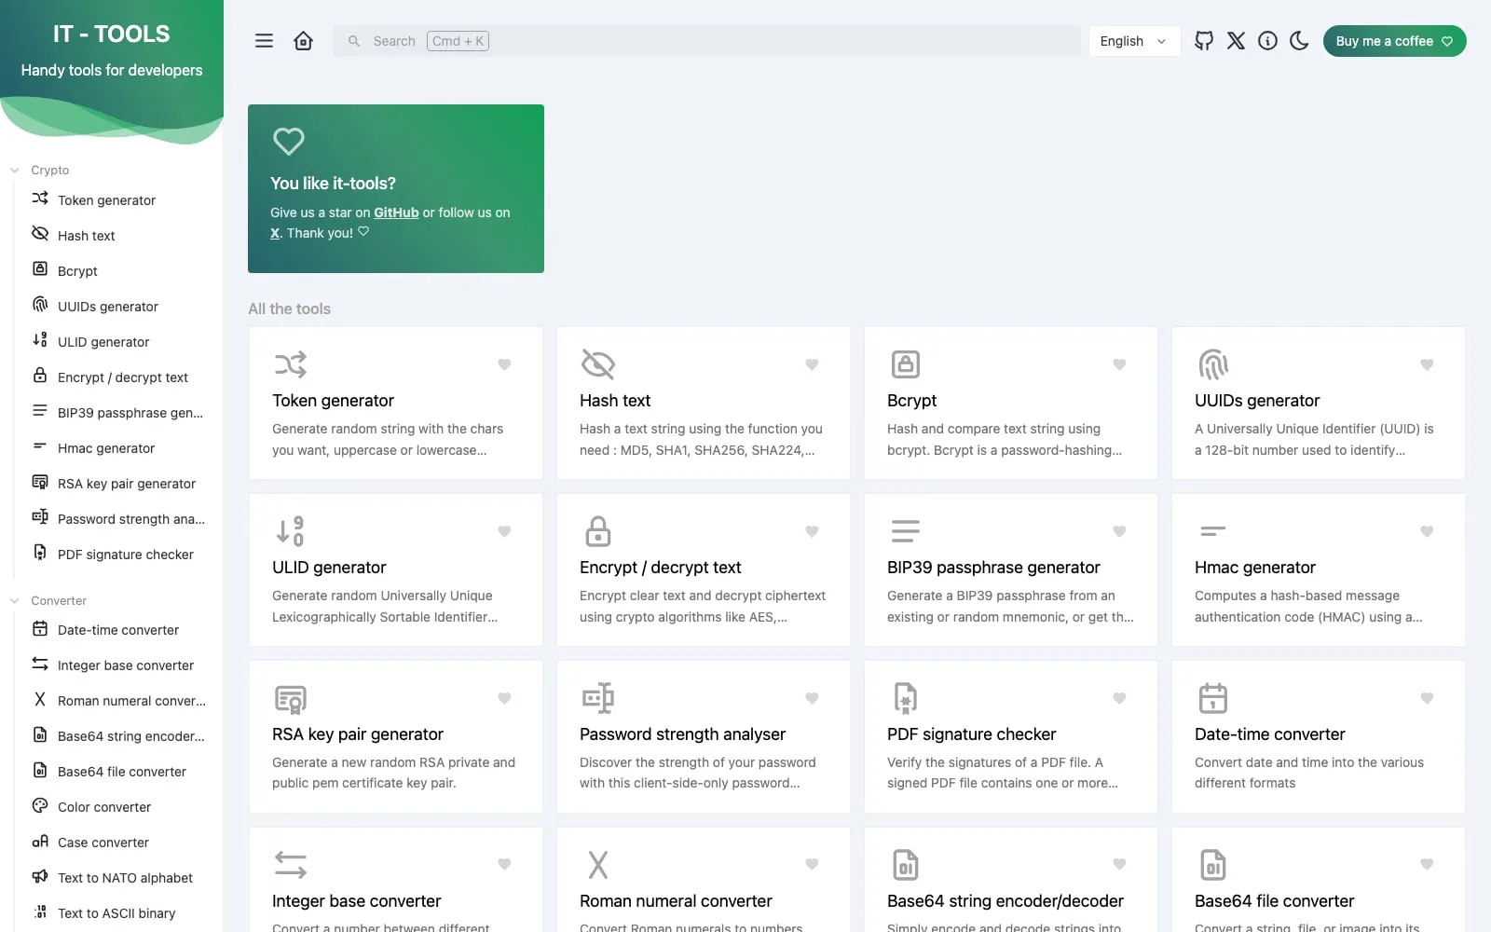The height and width of the screenshot is (932, 1491).
Task: Open the Hmac generator card title
Action: (x=1255, y=568)
